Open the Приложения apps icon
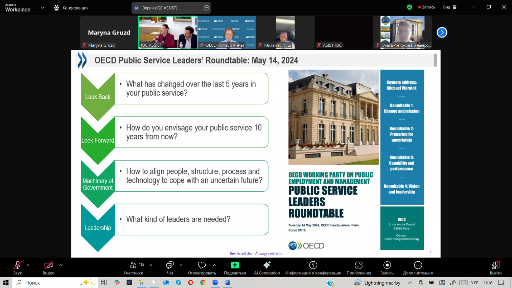The image size is (512, 288). click(359, 265)
